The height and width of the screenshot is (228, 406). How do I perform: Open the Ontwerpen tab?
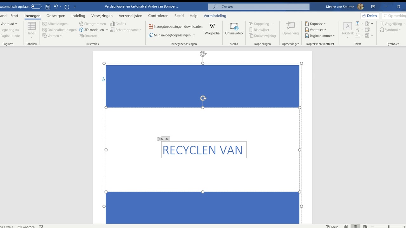pyautogui.click(x=56, y=16)
